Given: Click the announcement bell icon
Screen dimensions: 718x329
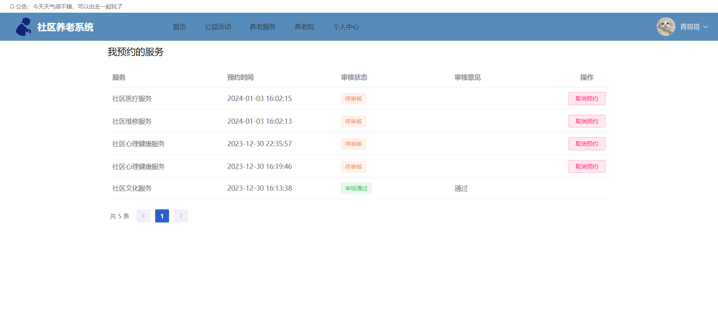Looking at the screenshot, I should coord(12,7).
